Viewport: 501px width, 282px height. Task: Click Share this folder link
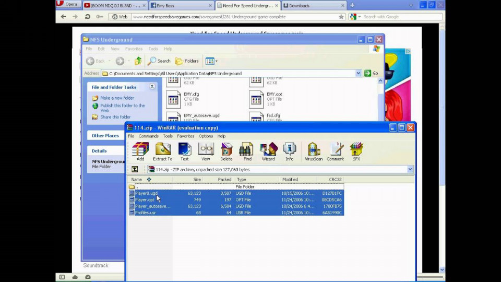tap(115, 117)
